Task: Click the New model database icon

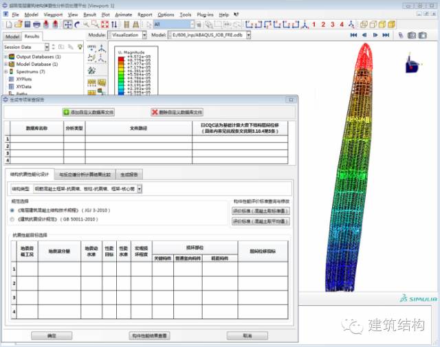Action: (x=9, y=25)
